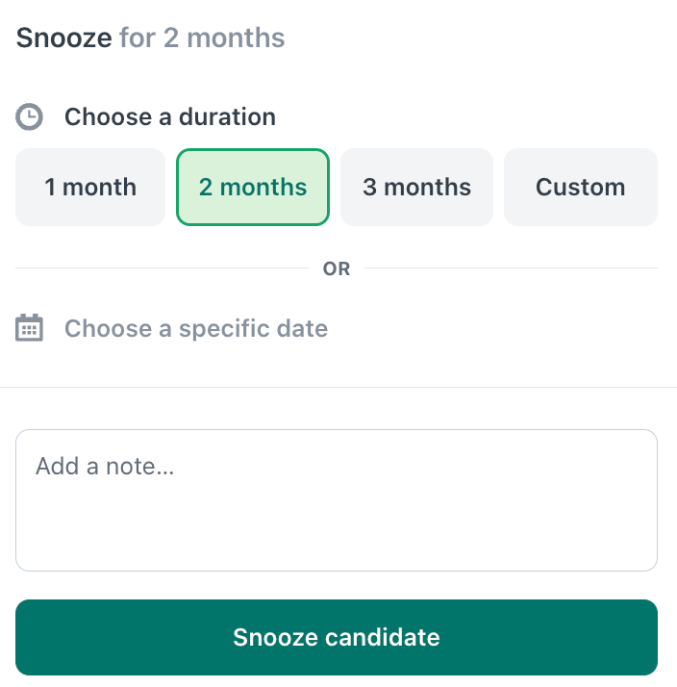Click the clock icon beside Choose a duration
Image resolution: width=677 pixels, height=687 pixels.
coord(29,117)
